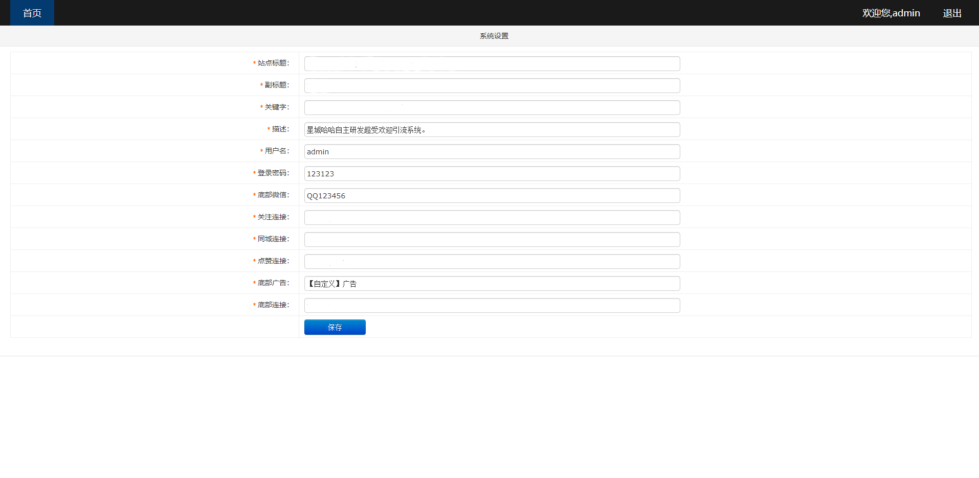Open the 首页 home tab

(32, 13)
